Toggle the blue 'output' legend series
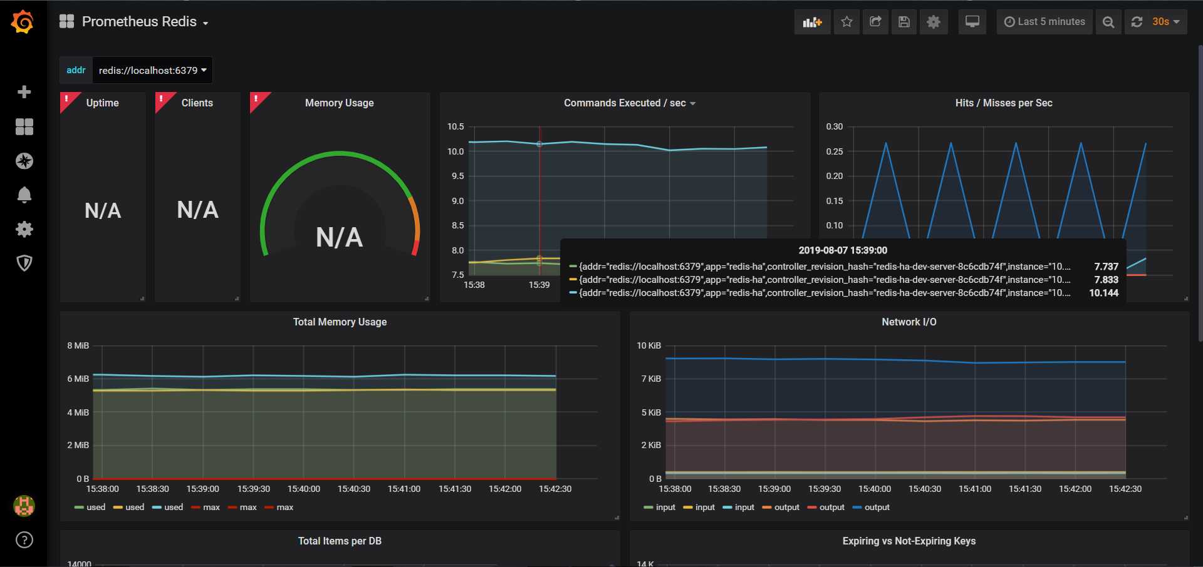Image resolution: width=1203 pixels, height=567 pixels. point(877,507)
